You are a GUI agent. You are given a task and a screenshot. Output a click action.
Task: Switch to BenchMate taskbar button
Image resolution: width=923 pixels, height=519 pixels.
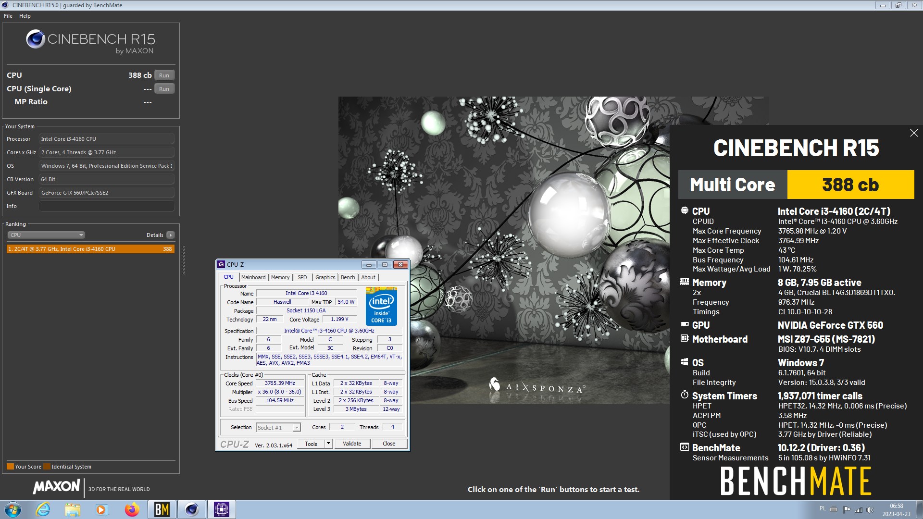click(162, 509)
